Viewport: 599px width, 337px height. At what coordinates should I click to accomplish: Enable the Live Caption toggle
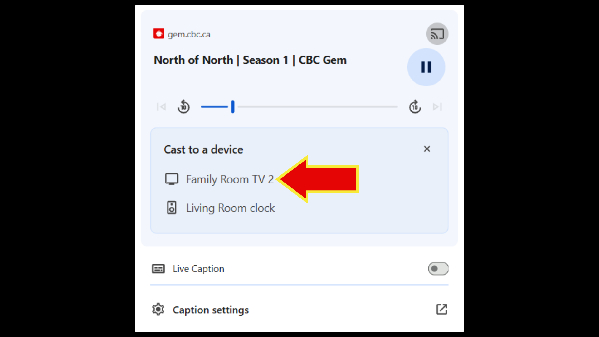coord(438,269)
